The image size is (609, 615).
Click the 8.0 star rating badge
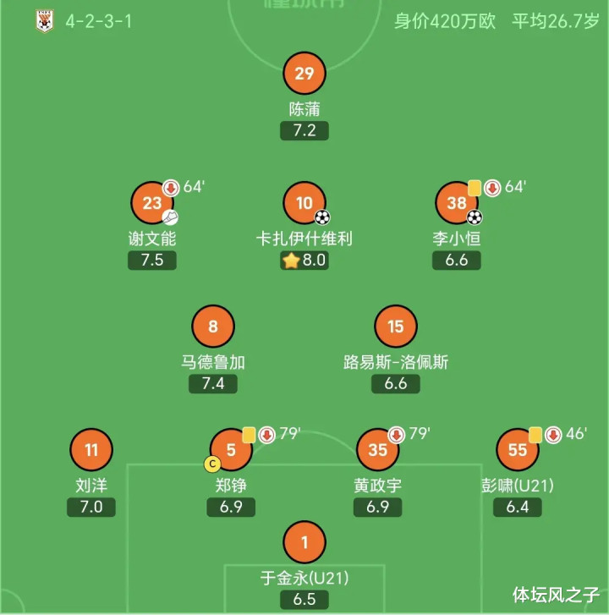(x=304, y=261)
